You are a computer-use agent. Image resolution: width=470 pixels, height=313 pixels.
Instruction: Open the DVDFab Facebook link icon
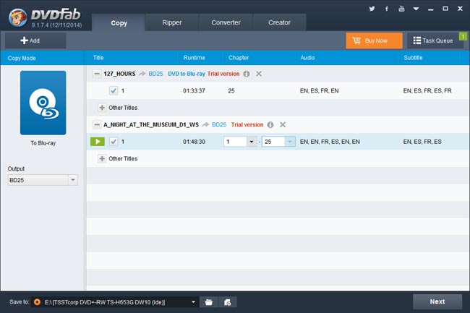click(x=387, y=9)
